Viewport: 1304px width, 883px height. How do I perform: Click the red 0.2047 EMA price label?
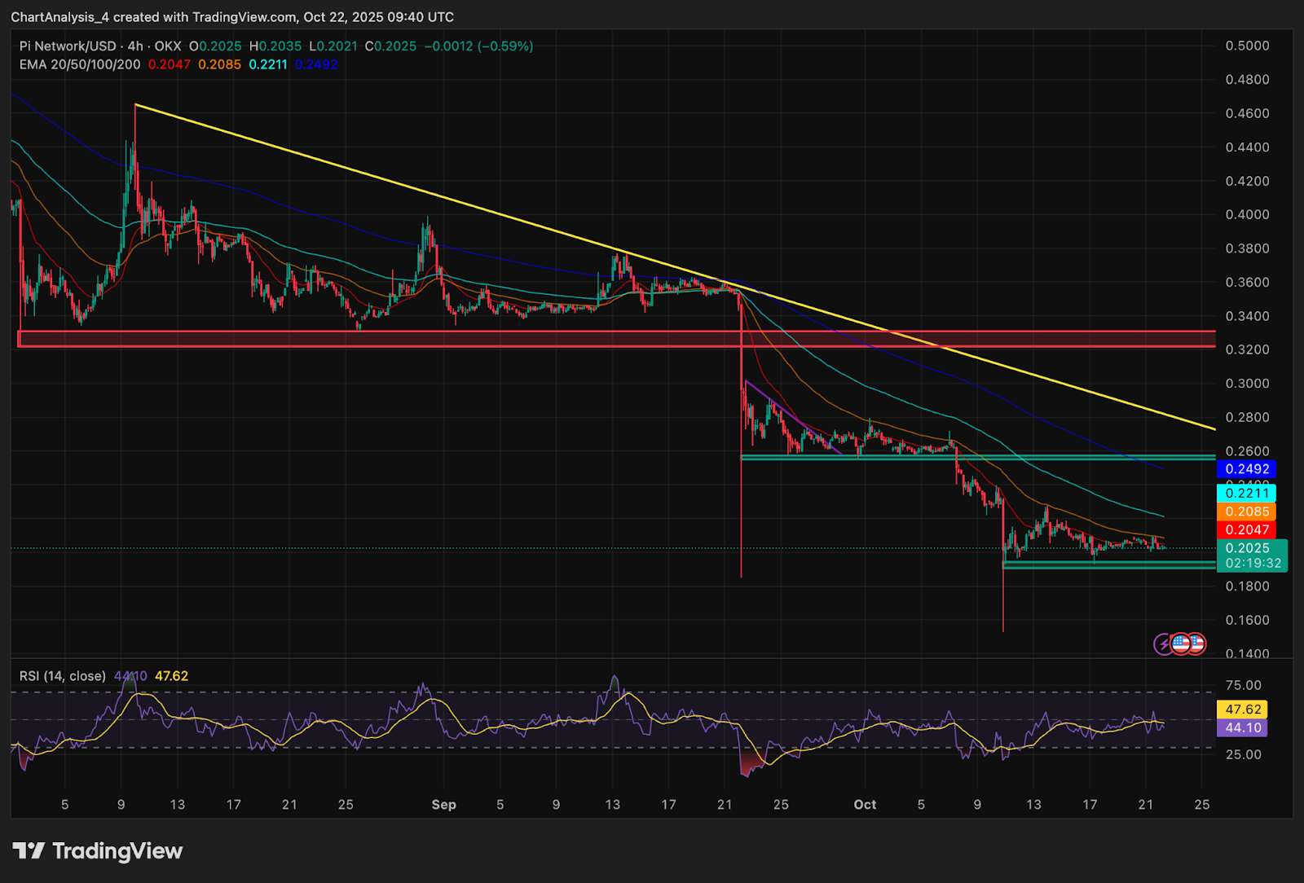tap(1247, 529)
